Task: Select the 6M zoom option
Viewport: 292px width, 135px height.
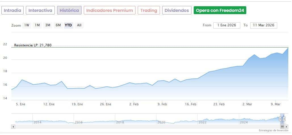Action: click(58, 25)
